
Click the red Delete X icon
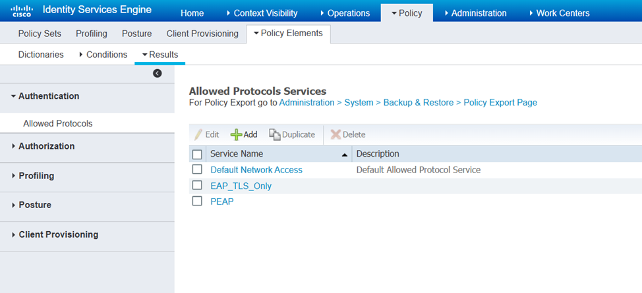point(336,134)
